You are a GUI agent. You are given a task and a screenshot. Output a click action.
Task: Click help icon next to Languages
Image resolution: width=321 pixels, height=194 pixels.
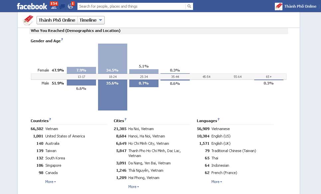218,119
